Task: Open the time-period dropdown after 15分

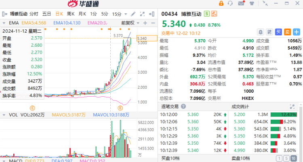Action: tap(126, 14)
